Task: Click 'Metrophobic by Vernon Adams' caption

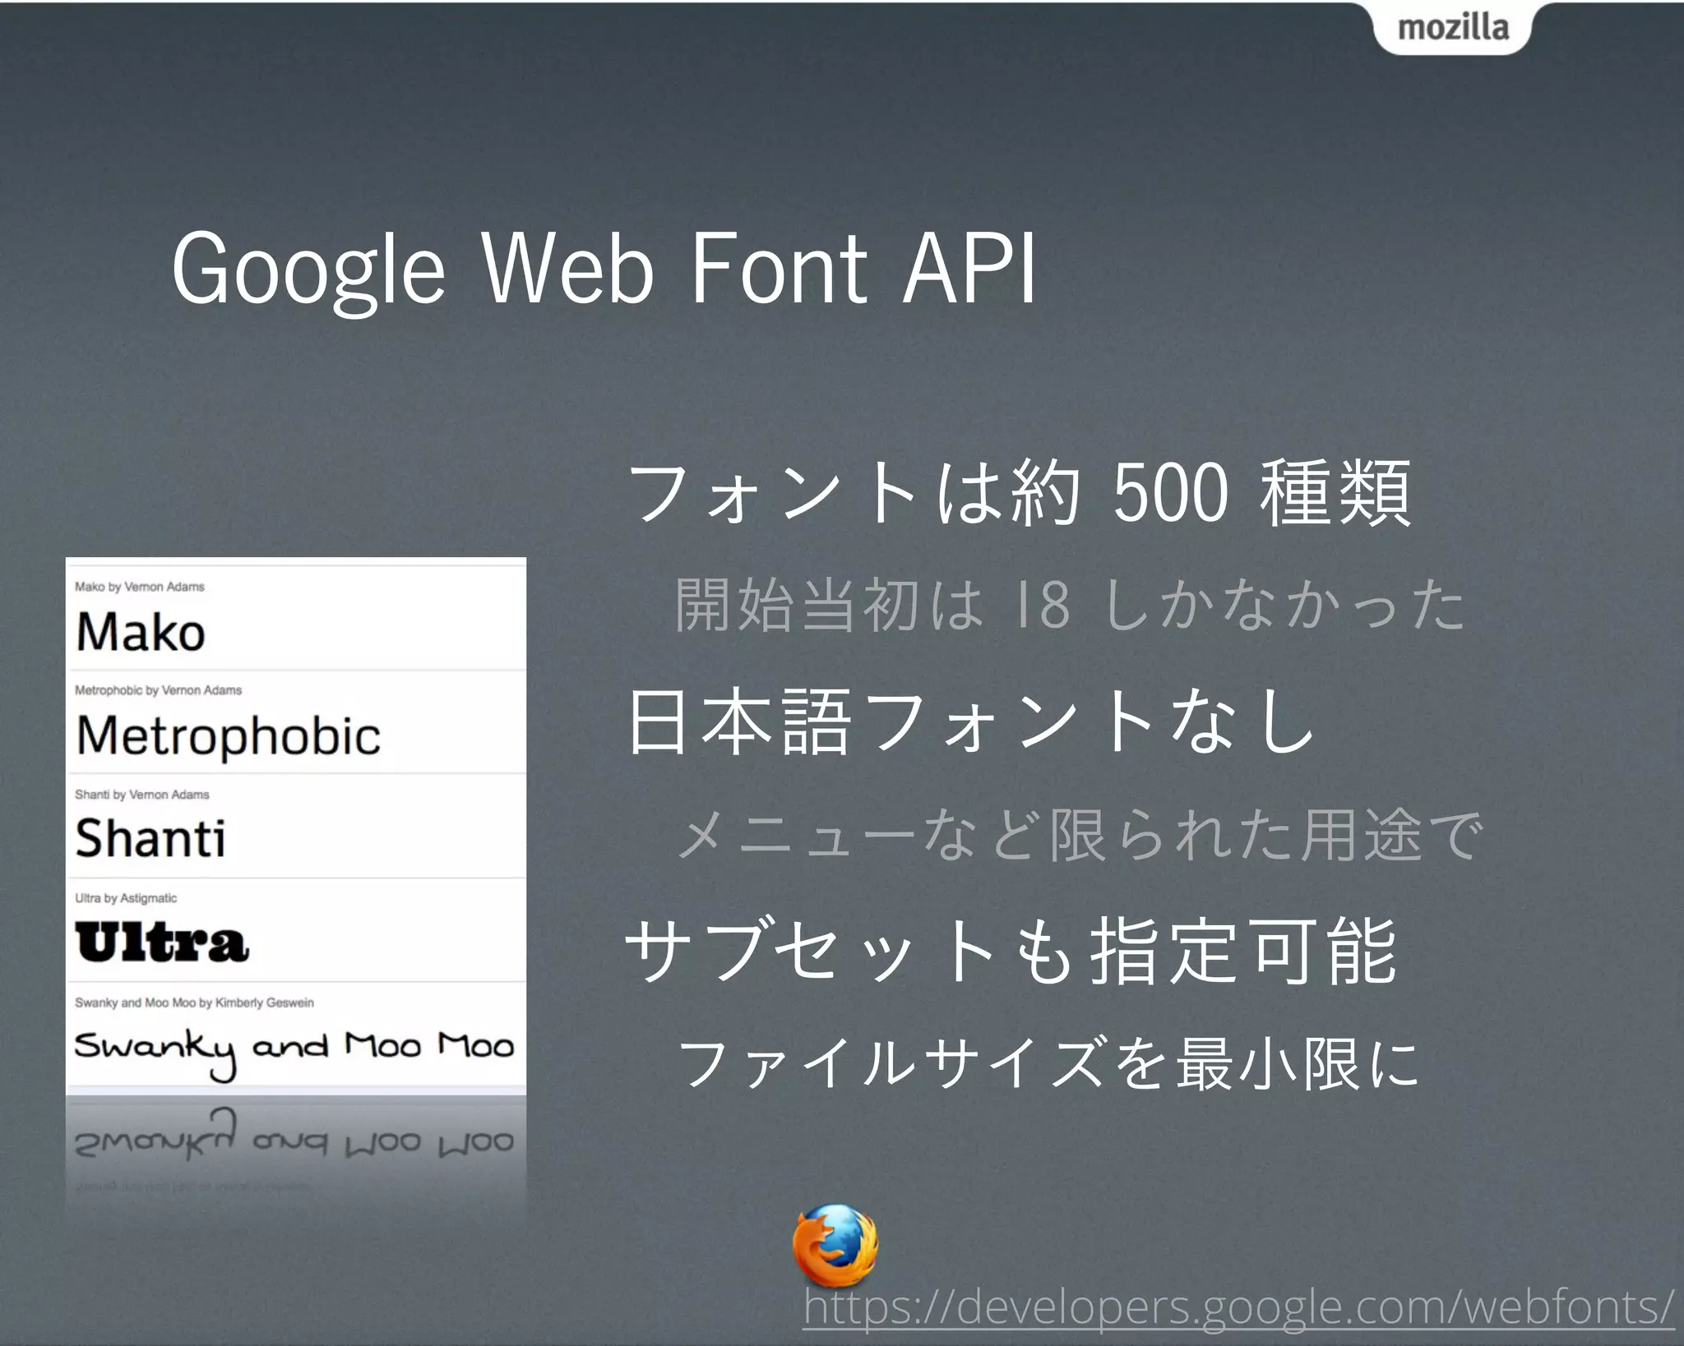Action: (x=158, y=690)
